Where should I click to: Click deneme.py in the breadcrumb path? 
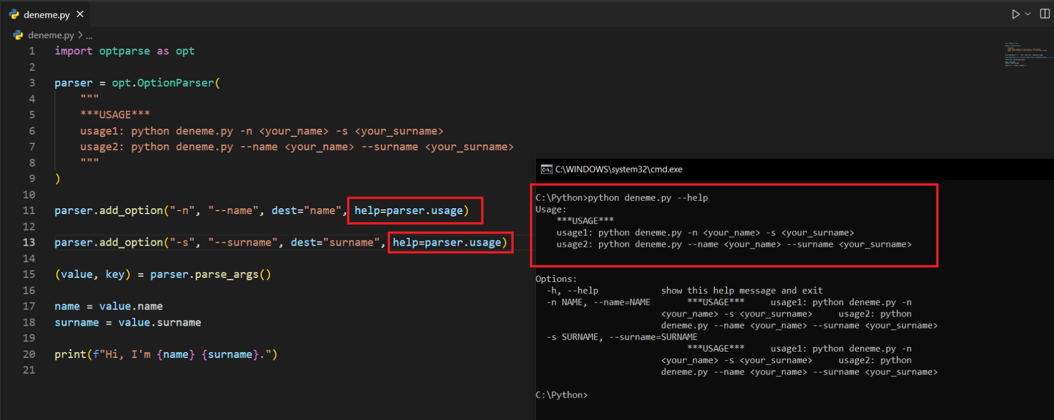click(x=51, y=35)
